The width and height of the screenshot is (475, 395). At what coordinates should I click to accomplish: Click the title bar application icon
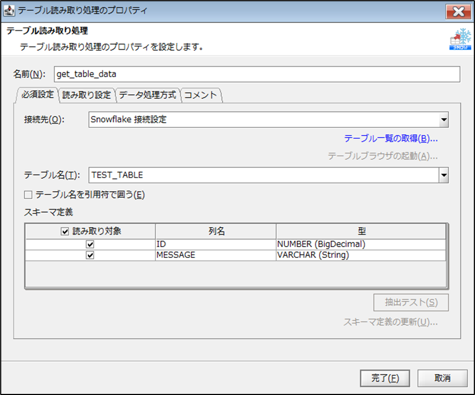pyautogui.click(x=9, y=11)
